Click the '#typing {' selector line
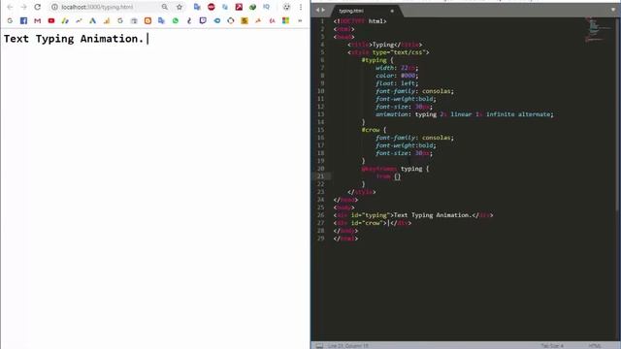 point(377,60)
